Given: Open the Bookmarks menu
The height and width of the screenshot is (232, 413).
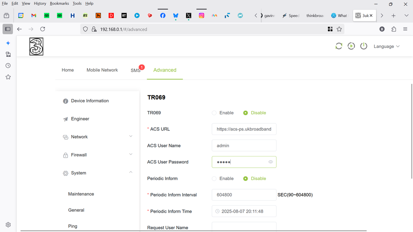Looking at the screenshot, I should [x=59, y=3].
